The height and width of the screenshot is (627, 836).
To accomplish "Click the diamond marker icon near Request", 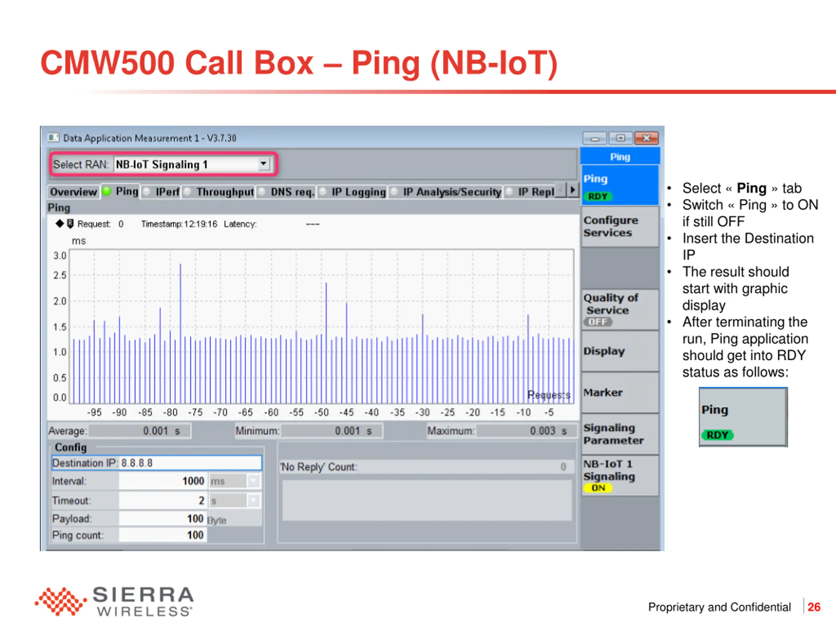I will point(60,223).
